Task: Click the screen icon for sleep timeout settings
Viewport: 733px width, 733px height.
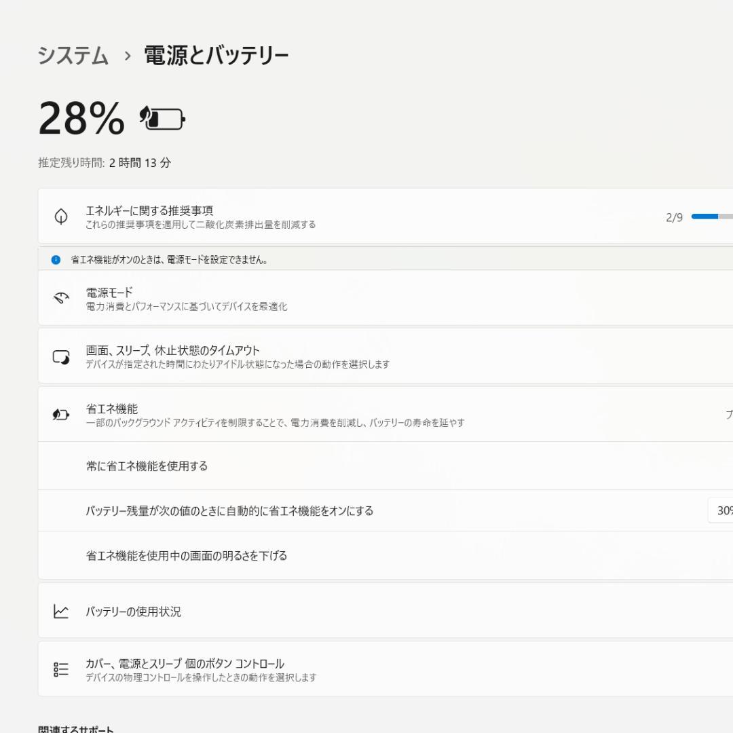Action: 60,356
